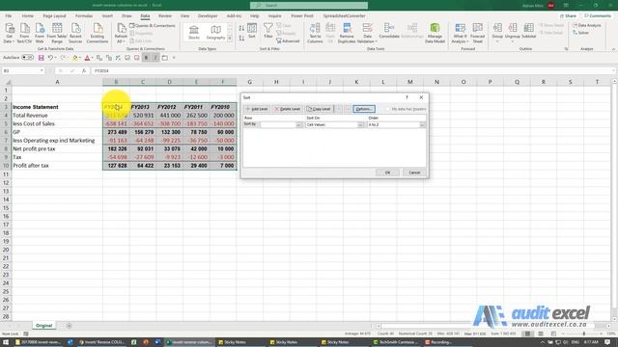Switch to Home tab
The height and width of the screenshot is (347, 618).
coord(28,15)
